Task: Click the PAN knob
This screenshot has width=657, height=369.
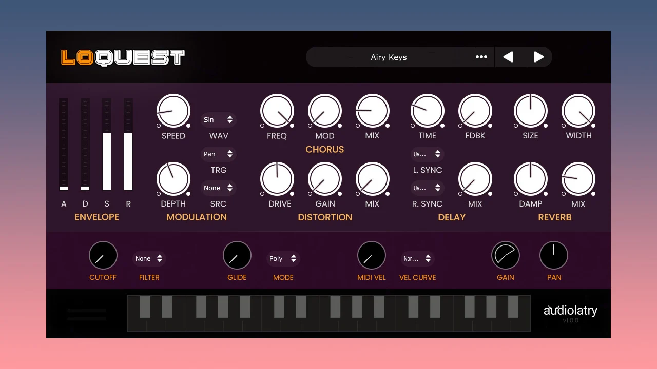Action: (x=554, y=255)
